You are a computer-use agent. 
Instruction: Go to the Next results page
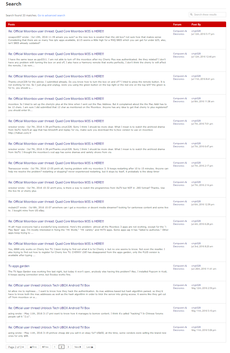click(x=77, y=347)
